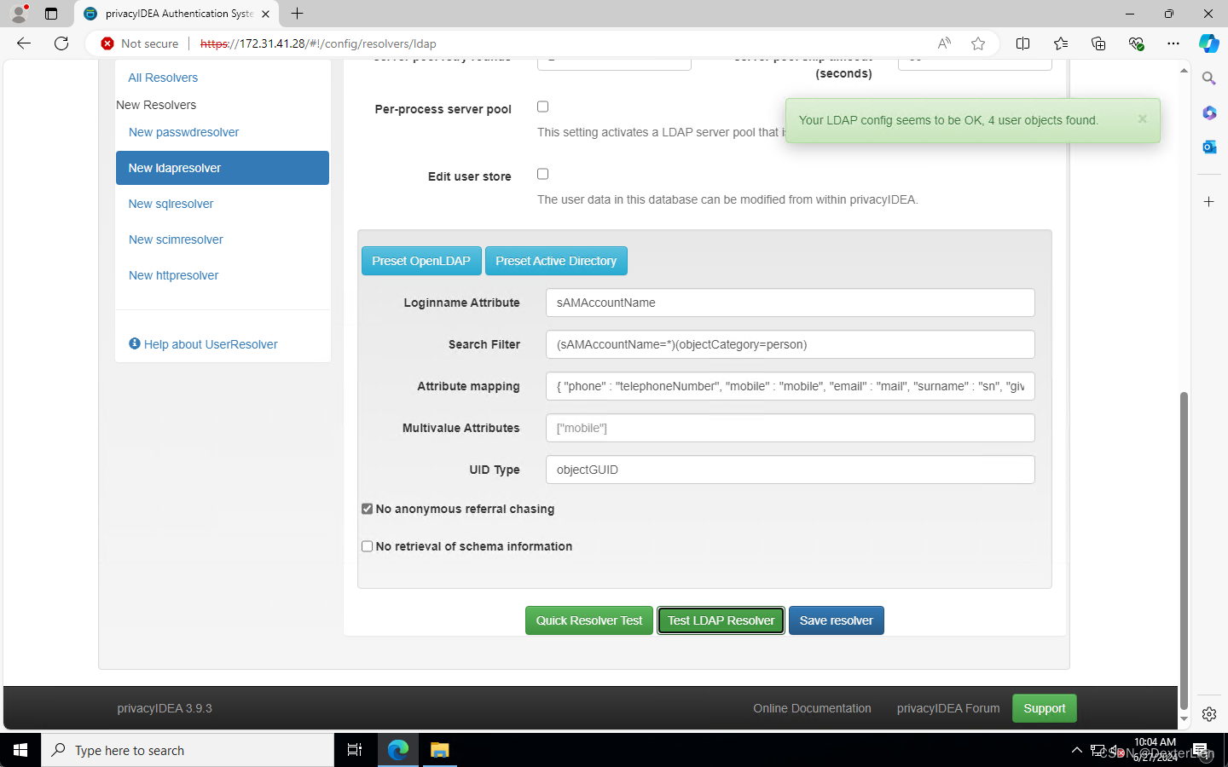Open All Resolvers in the sidebar
1228x767 pixels.
[163, 78]
